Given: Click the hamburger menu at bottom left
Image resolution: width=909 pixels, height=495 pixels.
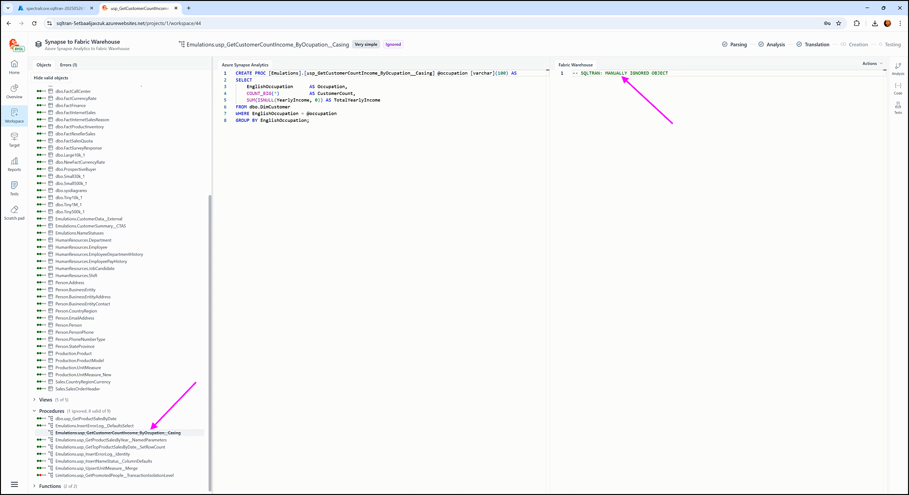Looking at the screenshot, I should click(14, 484).
